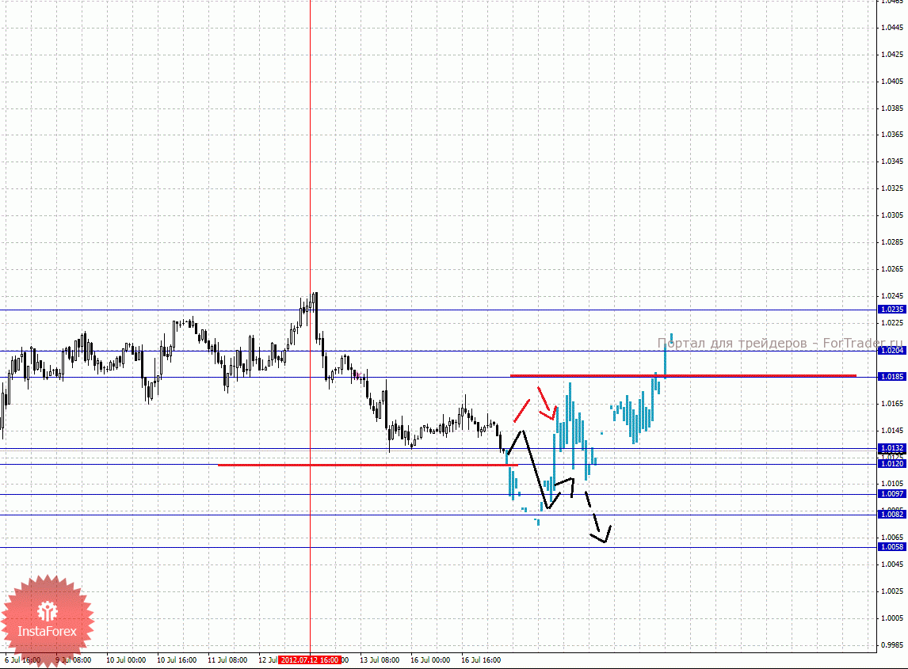
Task: Click the blue 1.0097 level price tag
Action: point(892,494)
